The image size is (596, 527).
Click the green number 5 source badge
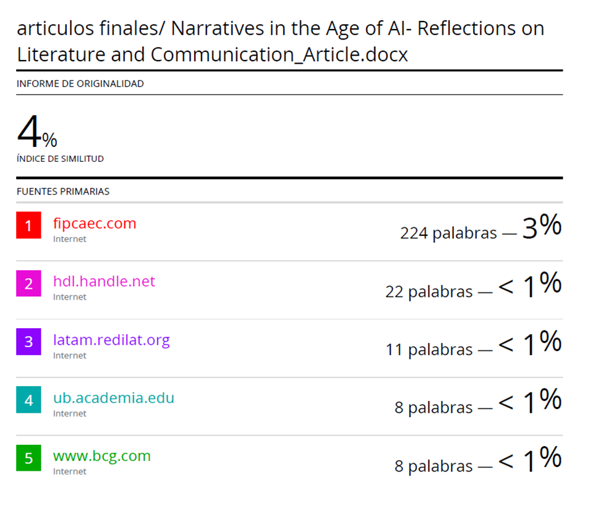pos(28,458)
